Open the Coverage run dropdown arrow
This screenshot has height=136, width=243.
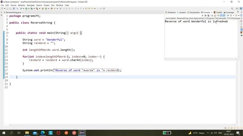click(34, 9)
